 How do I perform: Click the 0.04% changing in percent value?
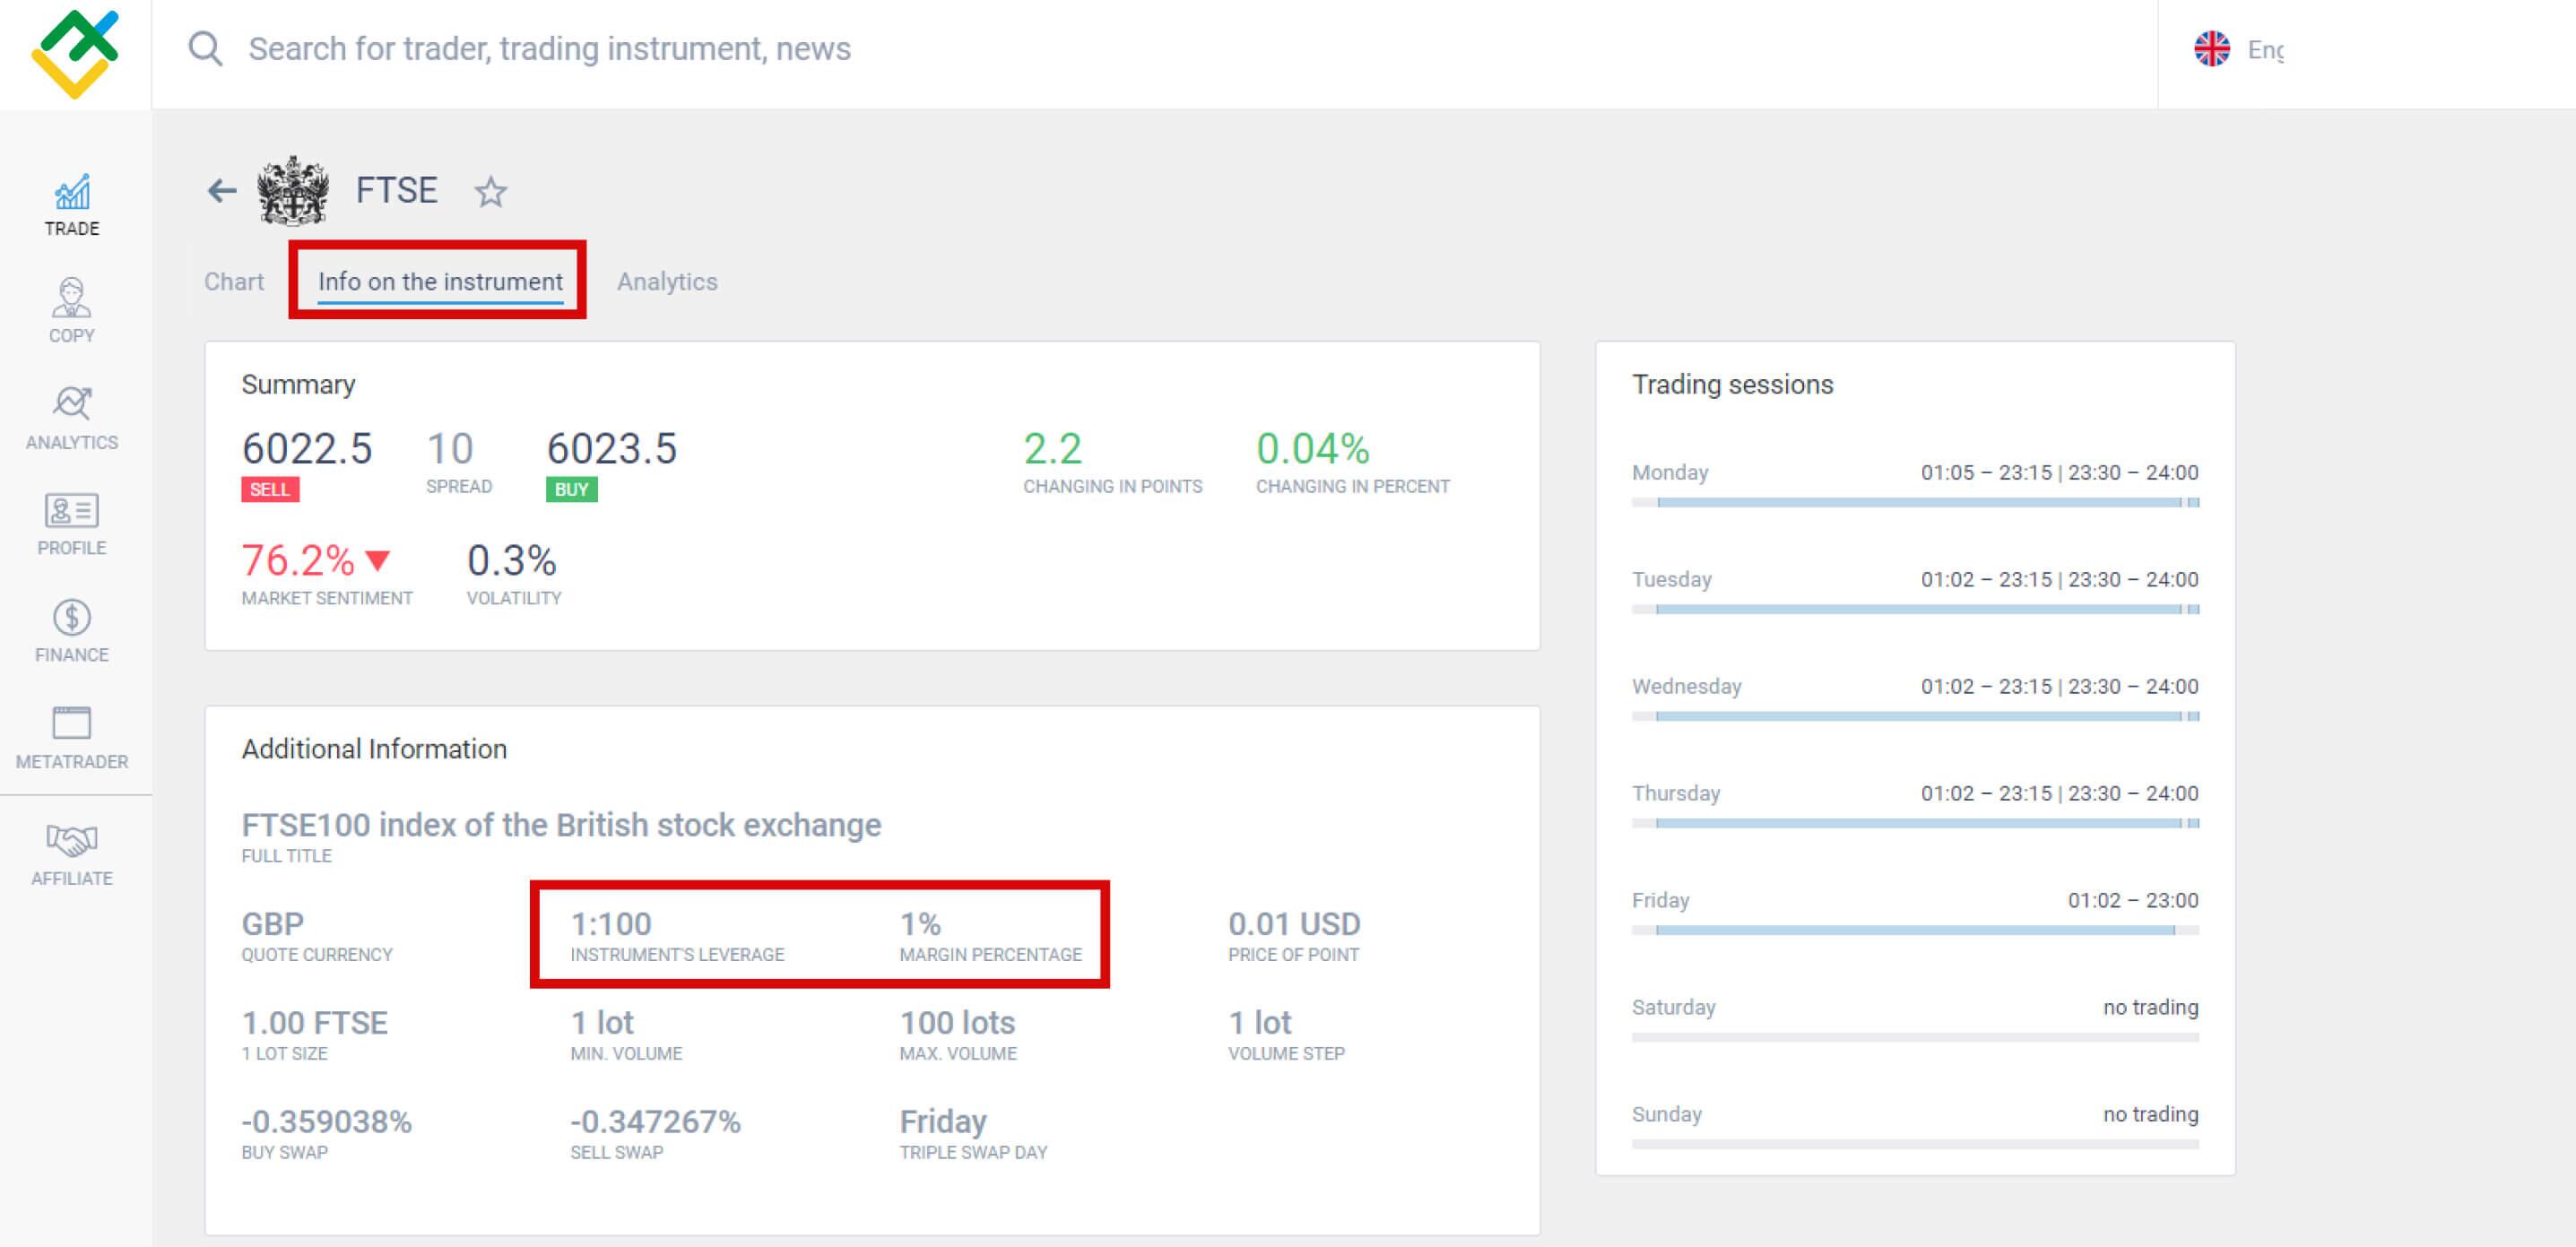(1313, 449)
